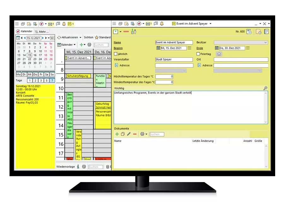Image resolution: width=284 pixels, height=213 pixels.
Task: Select the Kalender tab in left panel
Action: pyautogui.click(x=24, y=32)
